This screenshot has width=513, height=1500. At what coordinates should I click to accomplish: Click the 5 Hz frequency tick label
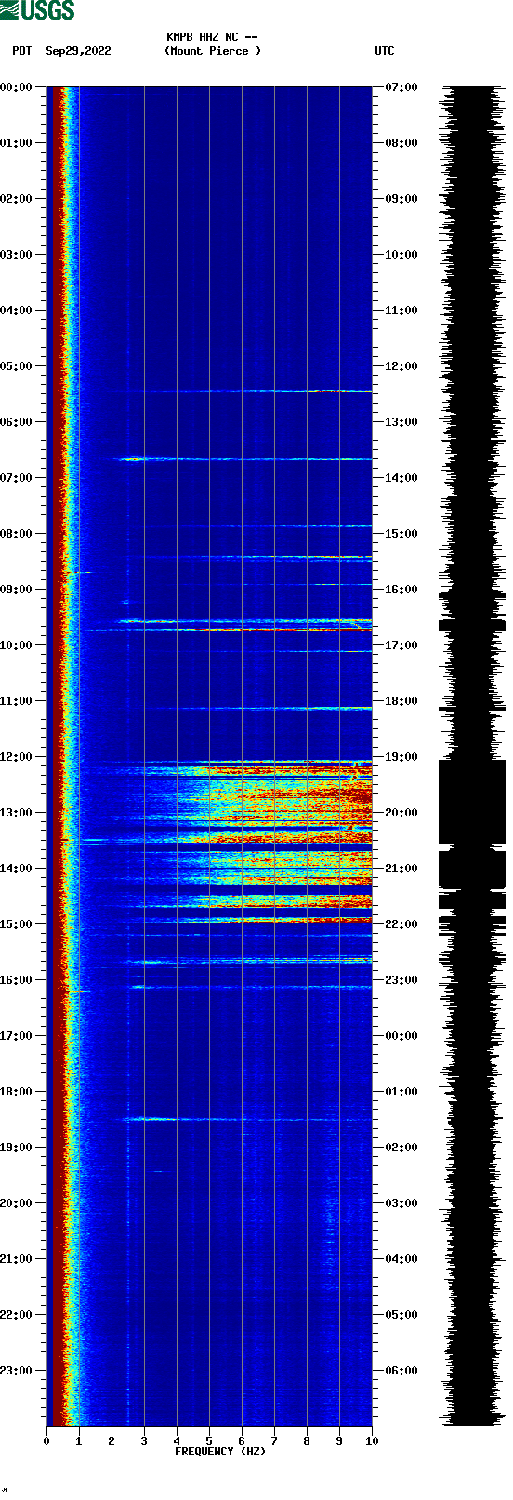click(x=209, y=1441)
